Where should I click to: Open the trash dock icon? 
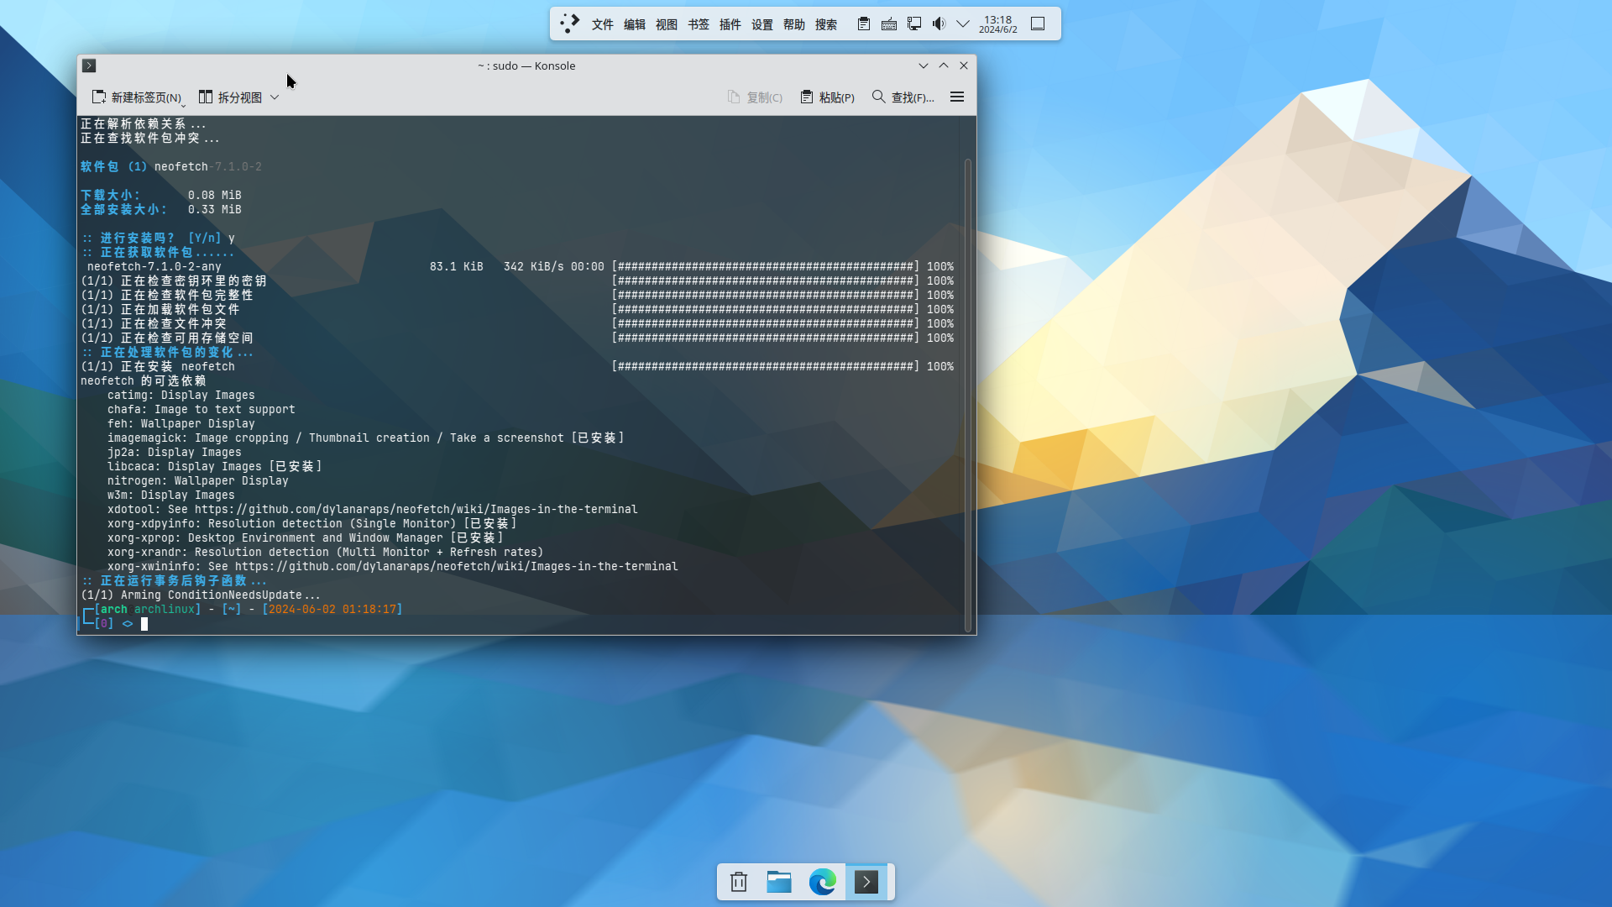coord(739,882)
